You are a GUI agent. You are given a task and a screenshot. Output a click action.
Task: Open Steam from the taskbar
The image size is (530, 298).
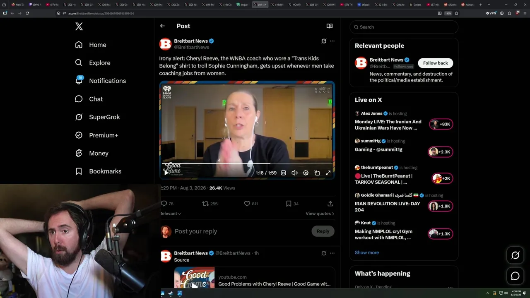(x=171, y=293)
